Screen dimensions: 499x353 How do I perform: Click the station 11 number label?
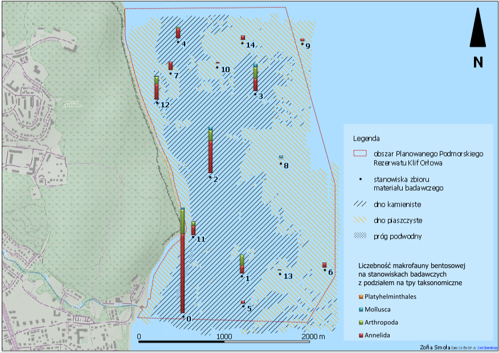click(x=201, y=239)
